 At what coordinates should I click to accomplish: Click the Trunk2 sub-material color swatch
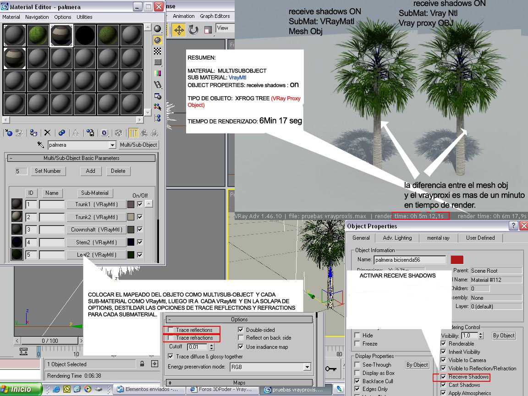[131, 217]
